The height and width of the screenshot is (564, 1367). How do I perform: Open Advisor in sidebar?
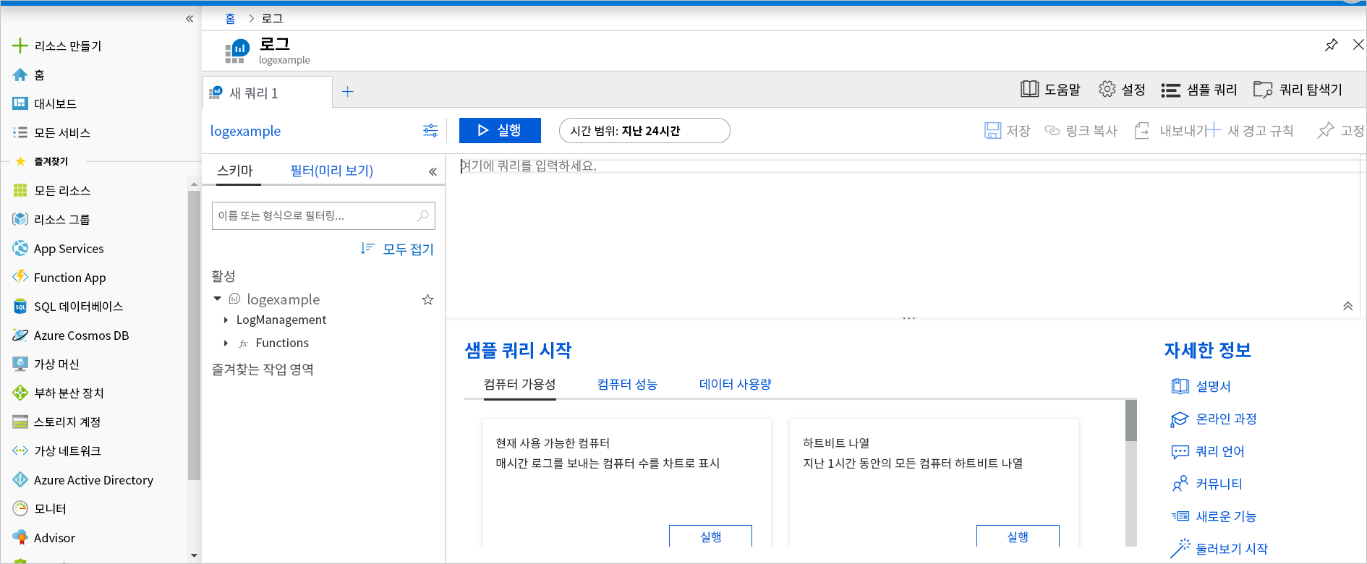point(44,538)
